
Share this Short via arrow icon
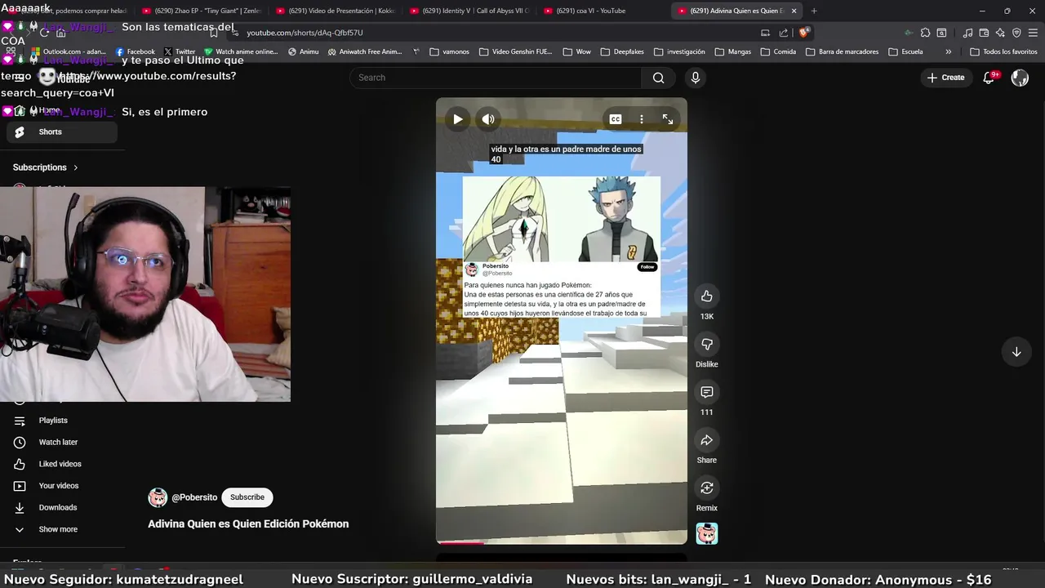coord(707,440)
